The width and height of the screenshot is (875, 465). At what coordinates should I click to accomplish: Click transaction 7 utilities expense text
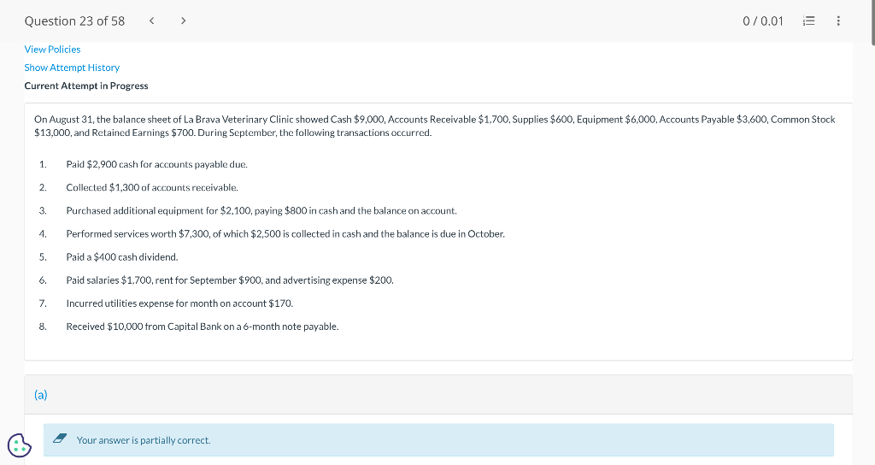179,303
